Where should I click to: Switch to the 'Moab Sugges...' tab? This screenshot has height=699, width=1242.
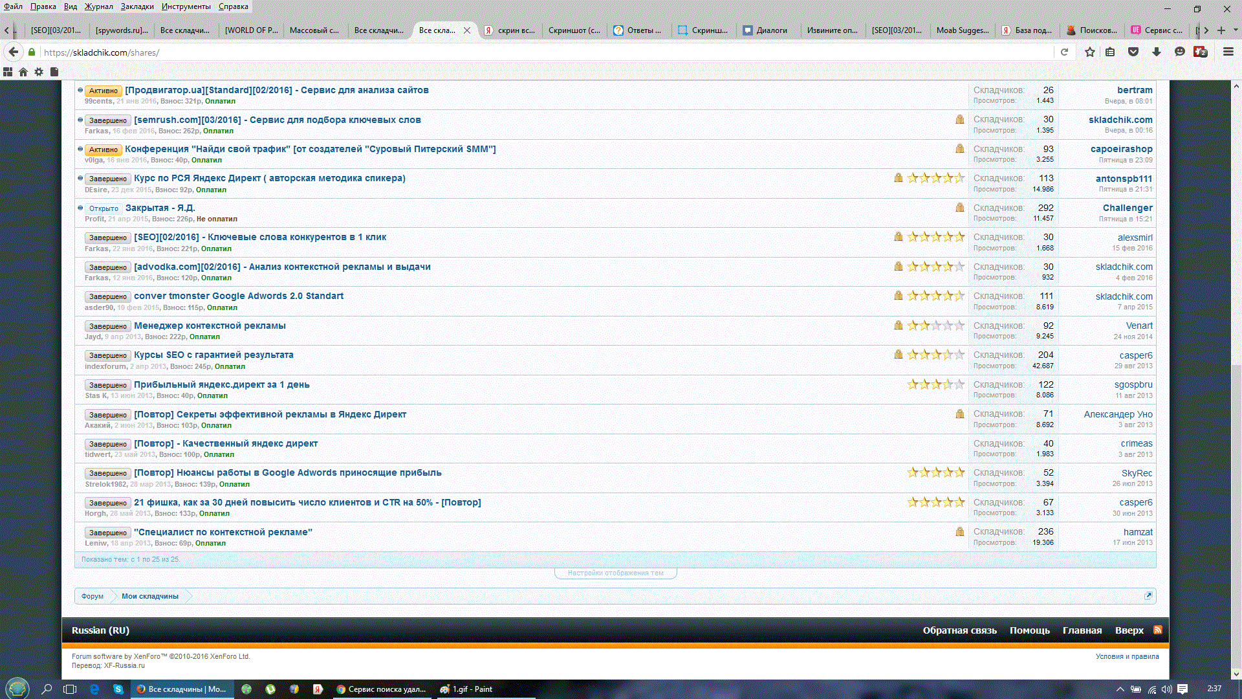pos(963,30)
